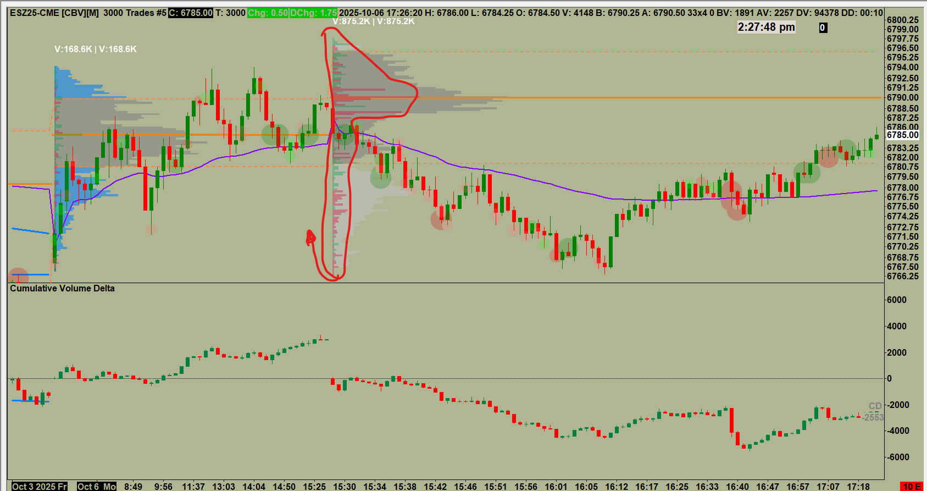The image size is (927, 491).
Task: Select the Cumulative Volume Delta panel title
Action: pos(62,288)
